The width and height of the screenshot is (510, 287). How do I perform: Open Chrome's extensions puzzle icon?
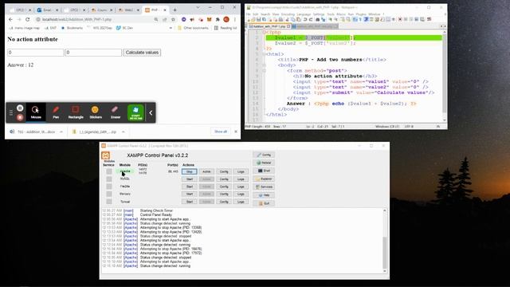pyautogui.click(x=218, y=19)
